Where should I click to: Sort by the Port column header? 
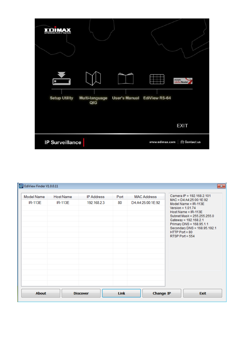pyautogui.click(x=120, y=197)
